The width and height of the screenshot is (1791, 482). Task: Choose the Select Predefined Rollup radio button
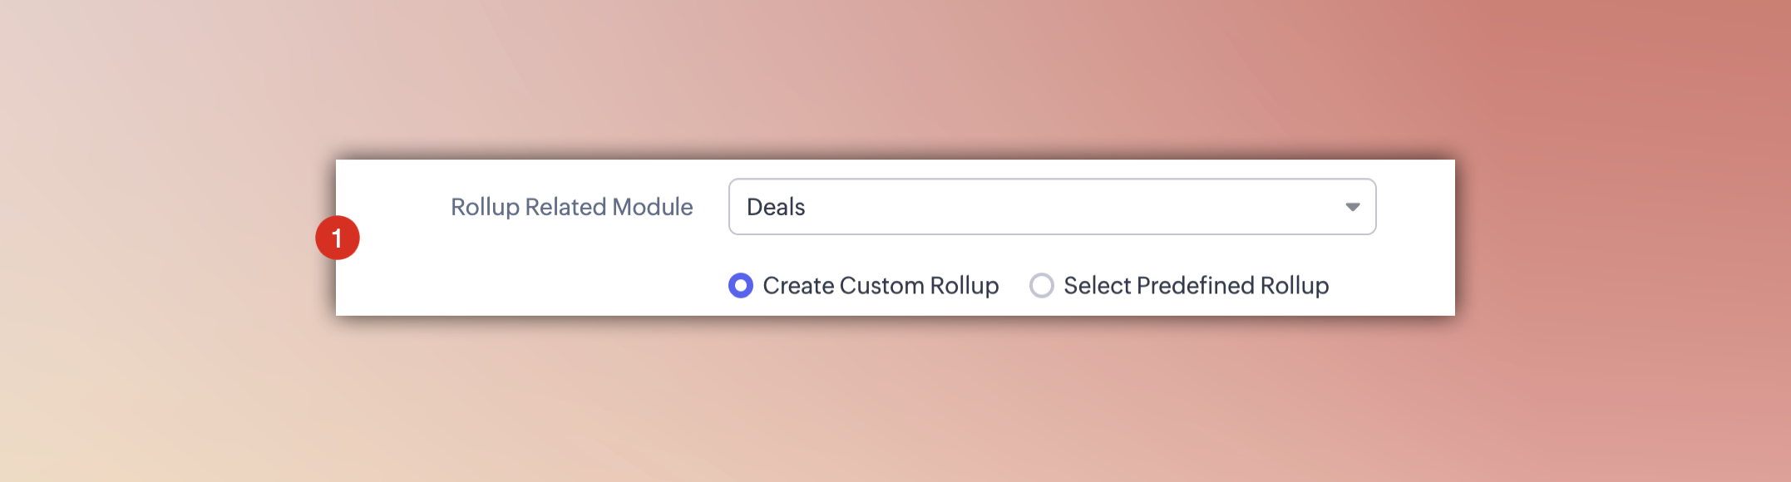(1041, 286)
